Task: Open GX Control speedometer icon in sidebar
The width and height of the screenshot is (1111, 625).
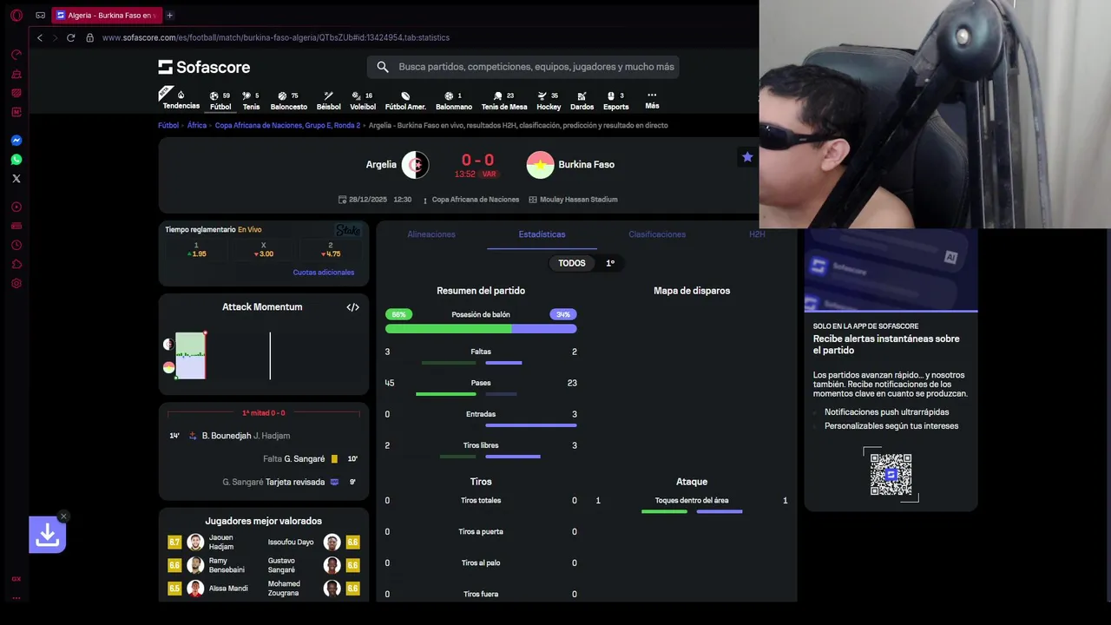Action: 16,55
